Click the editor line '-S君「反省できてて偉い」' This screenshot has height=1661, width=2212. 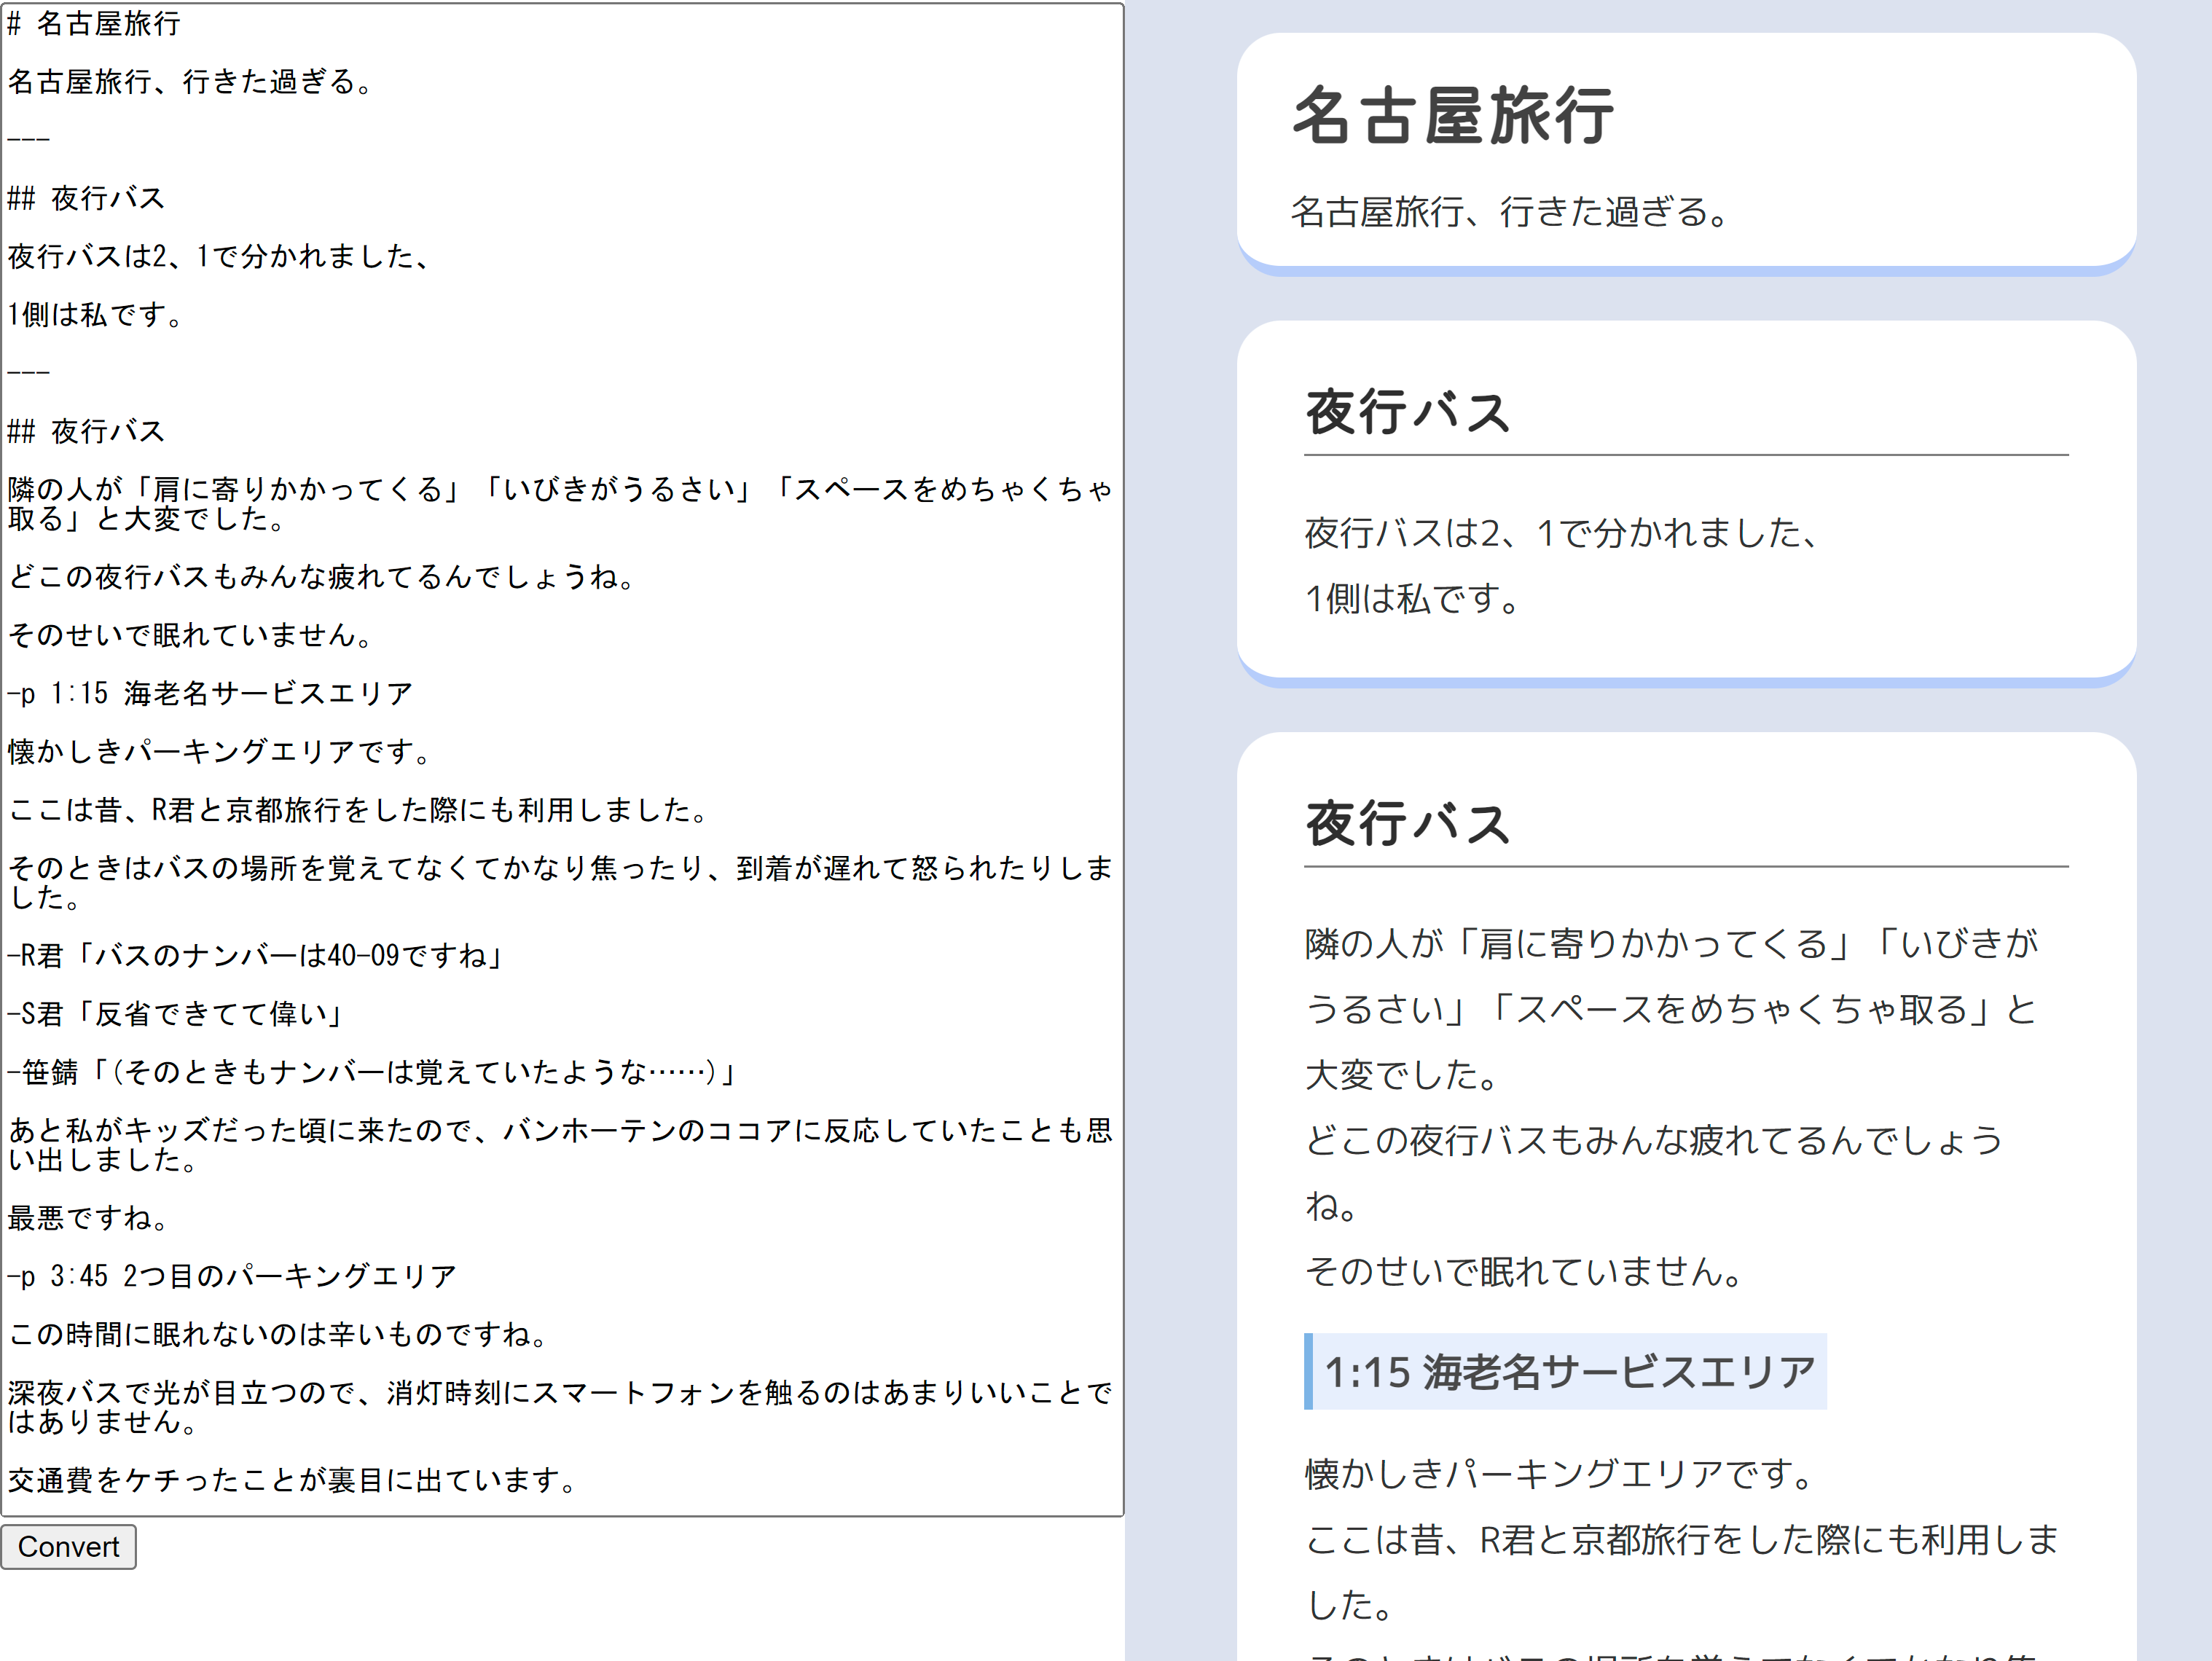point(176,1014)
